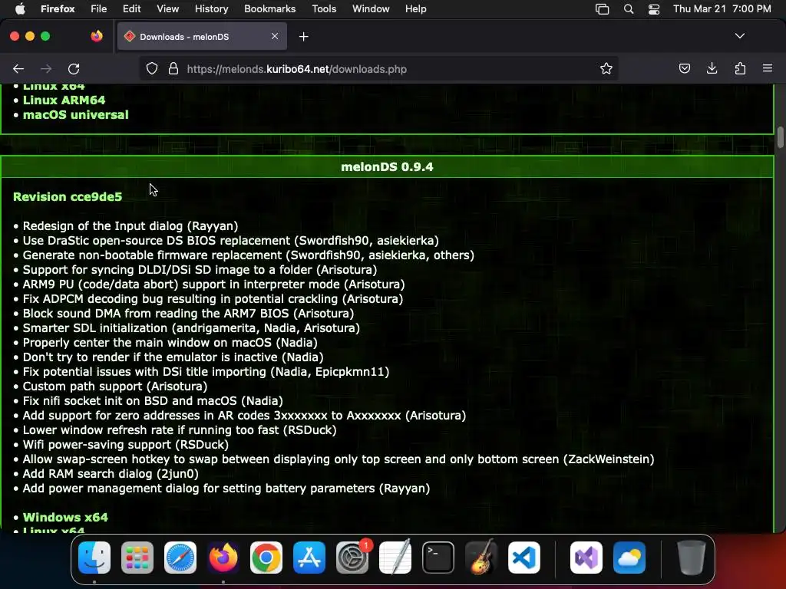This screenshot has width=786, height=589.
Task: Open Spotlight search in menu bar
Action: [x=628, y=9]
